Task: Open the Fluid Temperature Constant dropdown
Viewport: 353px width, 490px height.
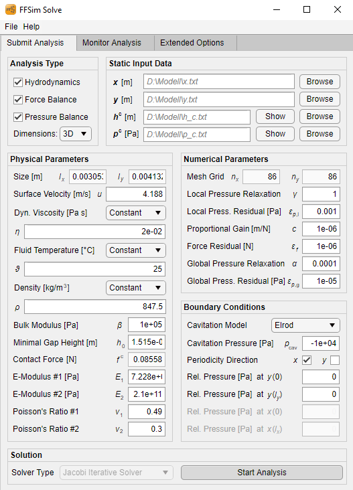Action: click(x=135, y=250)
